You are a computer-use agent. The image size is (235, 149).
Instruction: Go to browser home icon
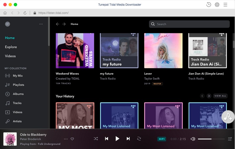point(5,13)
